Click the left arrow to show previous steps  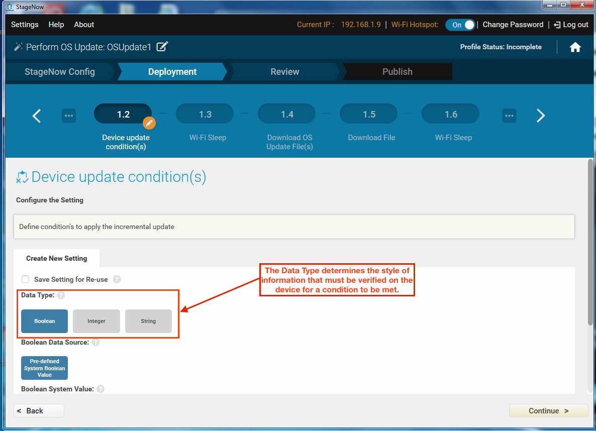(36, 116)
